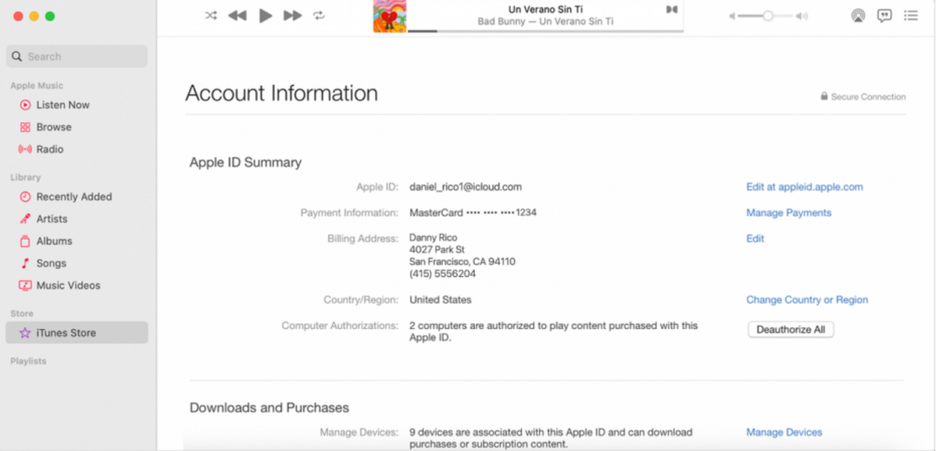Edit the billing address
Image resolution: width=936 pixels, height=451 pixels.
(x=755, y=239)
